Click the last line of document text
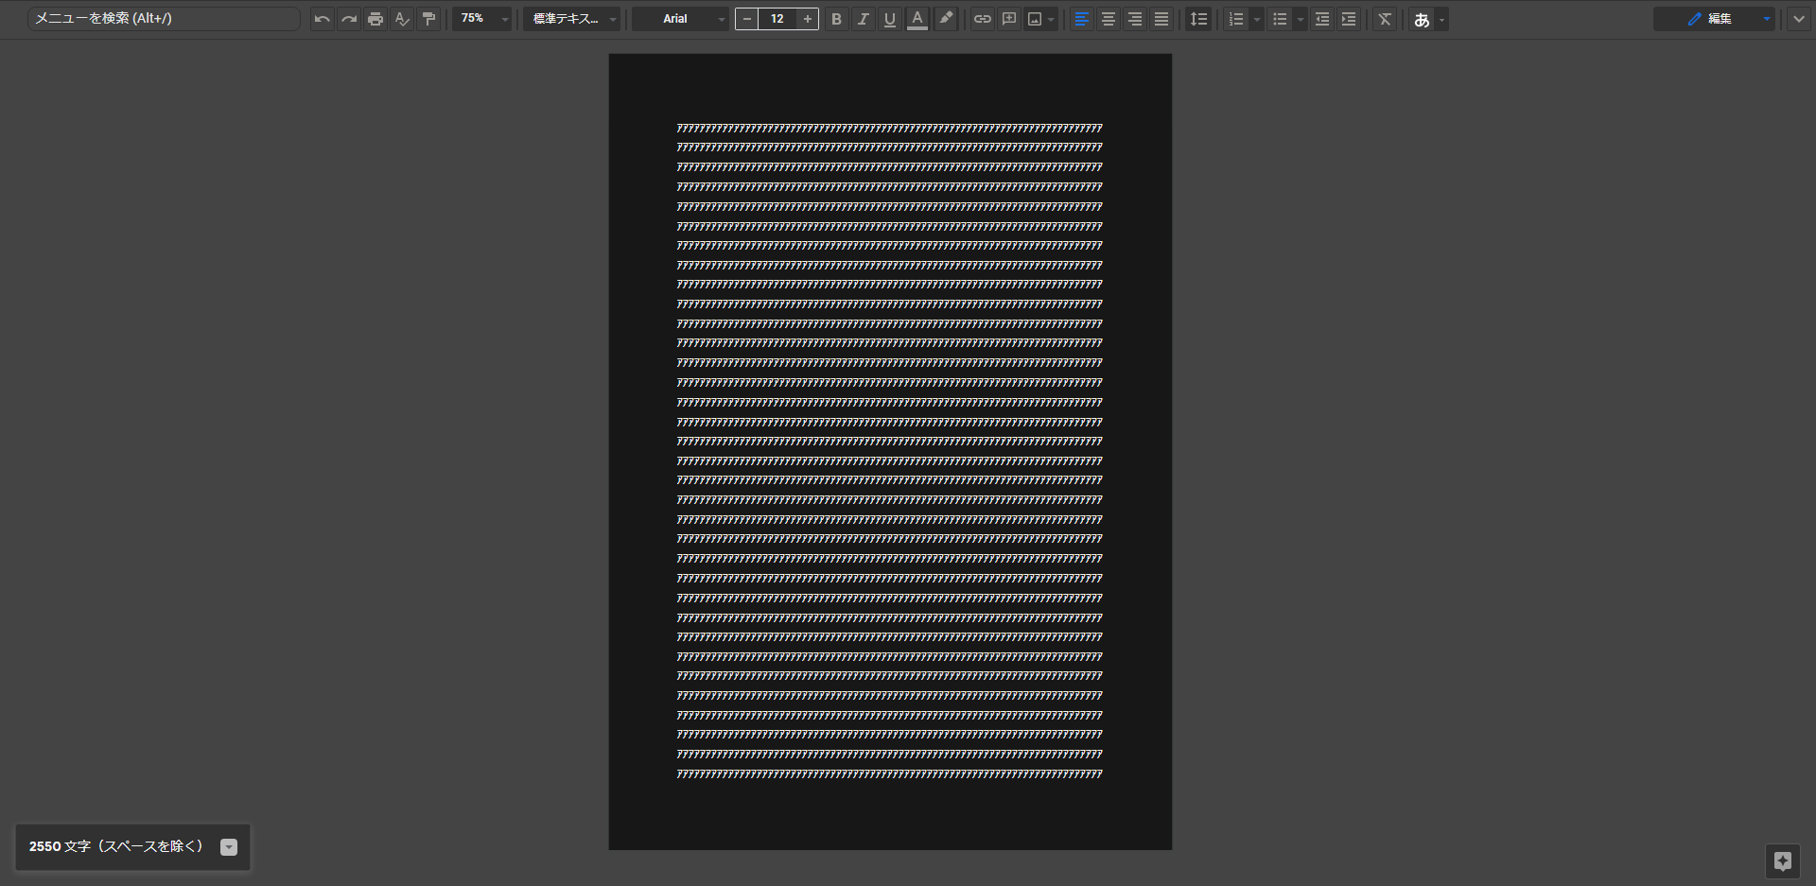Viewport: 1816px width, 886px height. [889, 774]
